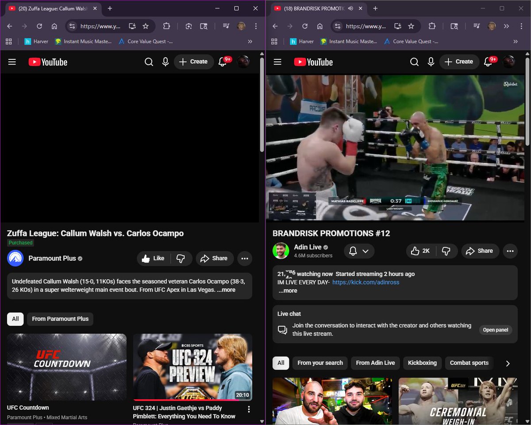Click the microphone voice search in the right window
The height and width of the screenshot is (425, 531).
point(431,62)
